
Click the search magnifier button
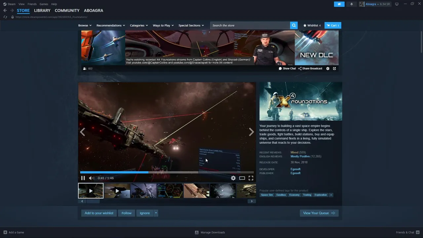click(294, 25)
